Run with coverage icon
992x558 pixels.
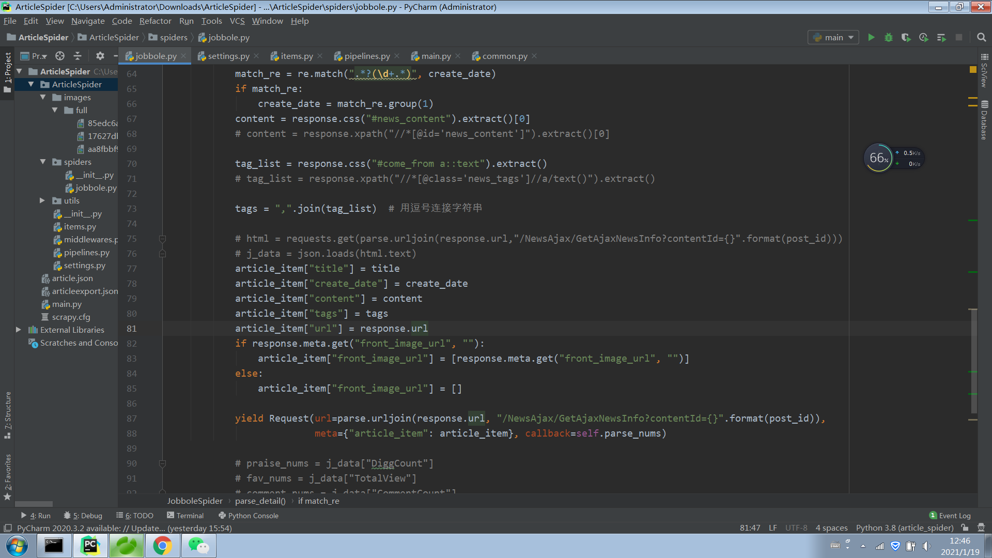tap(906, 37)
